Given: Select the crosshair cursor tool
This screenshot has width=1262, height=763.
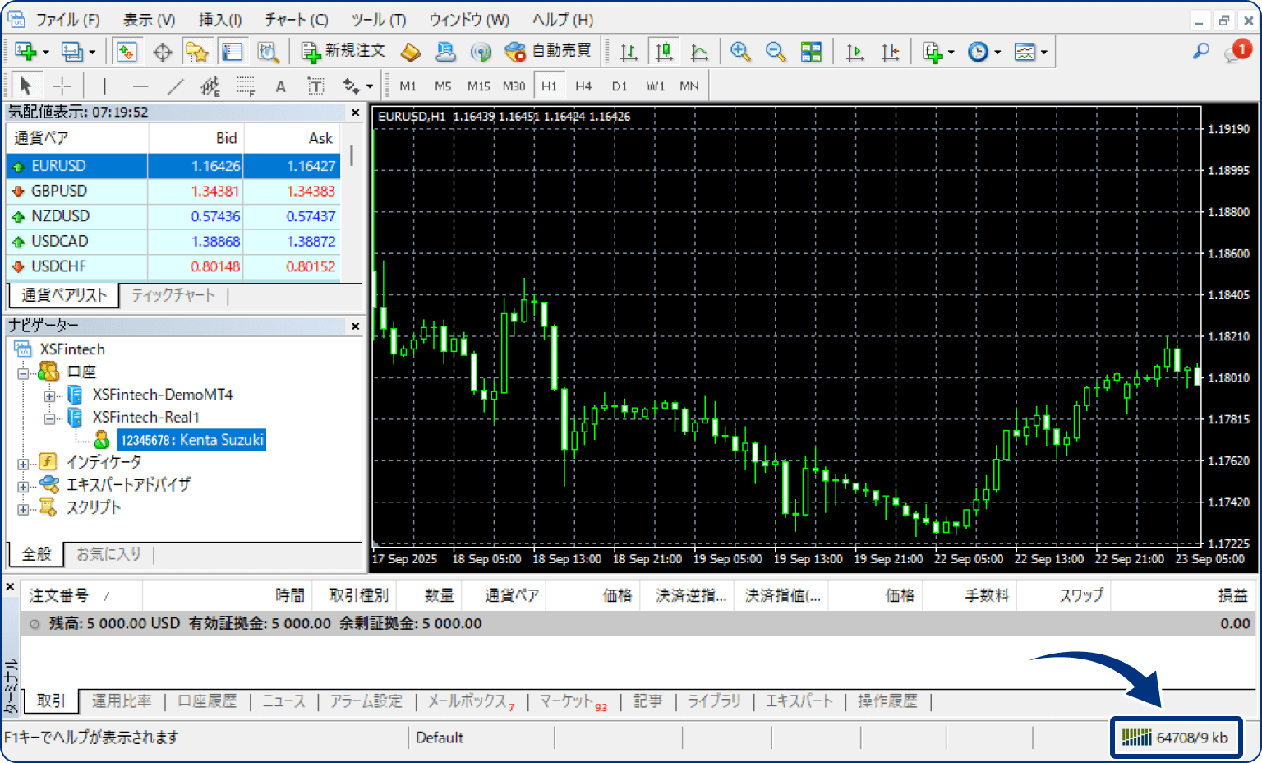Looking at the screenshot, I should pyautogui.click(x=62, y=86).
